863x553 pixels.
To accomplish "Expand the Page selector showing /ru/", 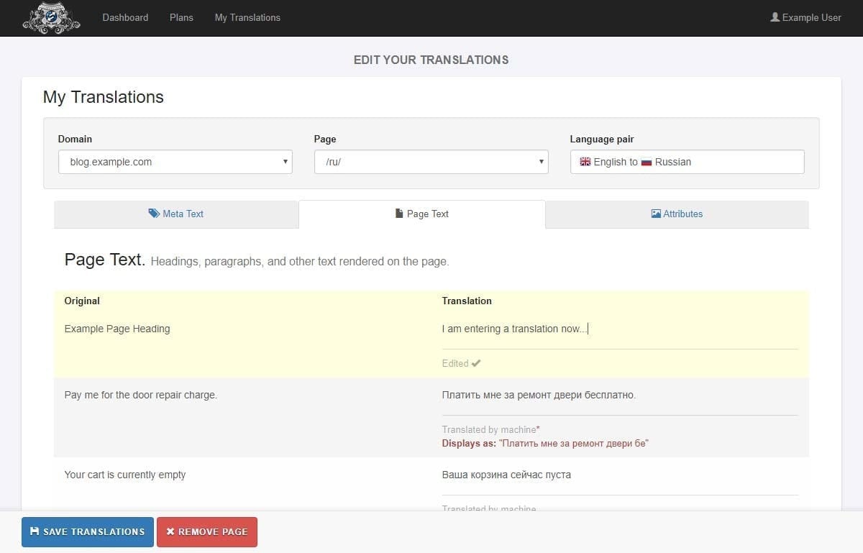I will click(x=431, y=162).
